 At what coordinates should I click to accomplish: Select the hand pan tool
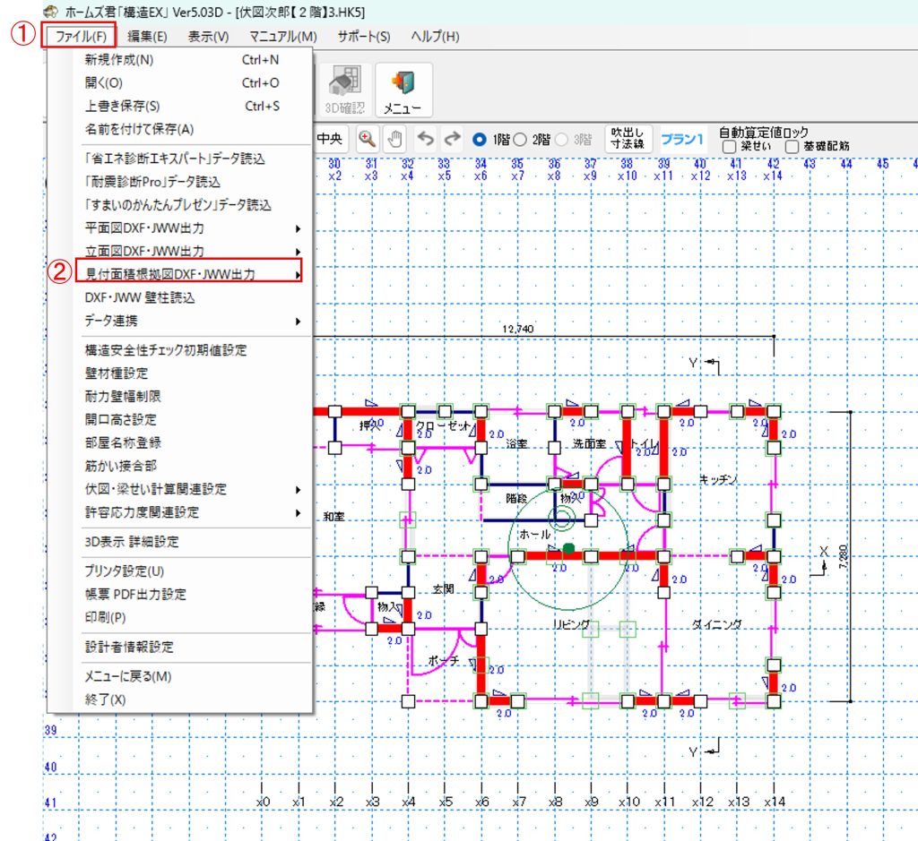coord(394,139)
